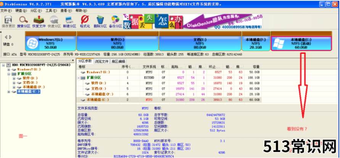340x158 pixels.
Task: Go to next disk with right arrow
Action: (10, 37)
